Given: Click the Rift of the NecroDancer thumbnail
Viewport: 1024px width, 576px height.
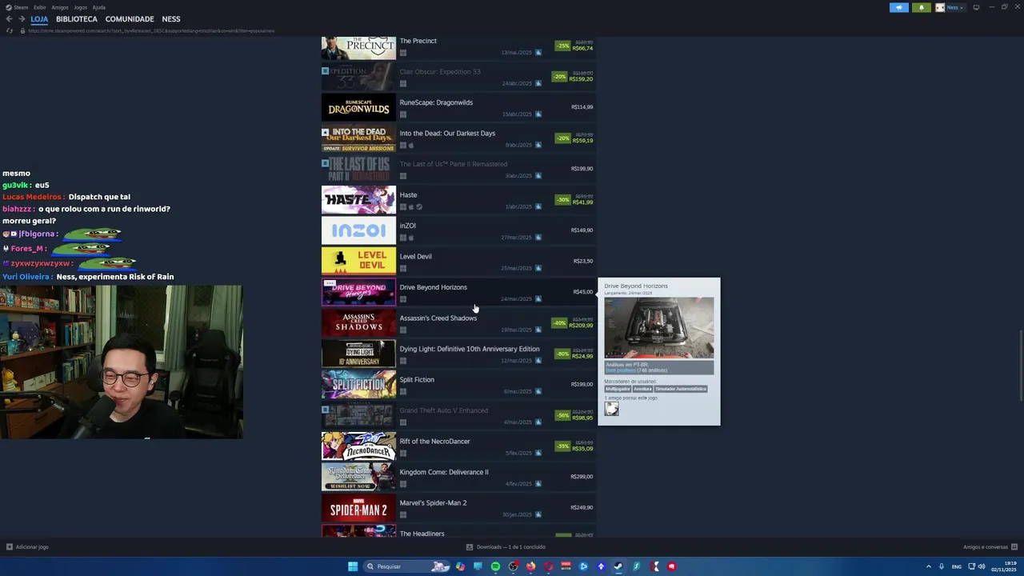Looking at the screenshot, I should pos(358,446).
